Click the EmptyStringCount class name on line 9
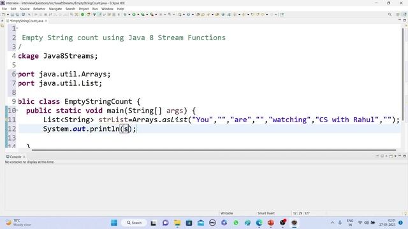The width and height of the screenshot is (408, 229). [x=98, y=102]
